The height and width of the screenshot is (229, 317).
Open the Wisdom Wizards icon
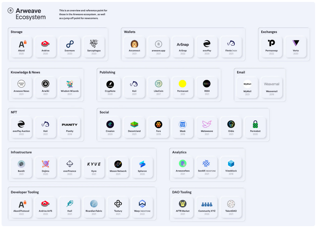click(x=70, y=84)
